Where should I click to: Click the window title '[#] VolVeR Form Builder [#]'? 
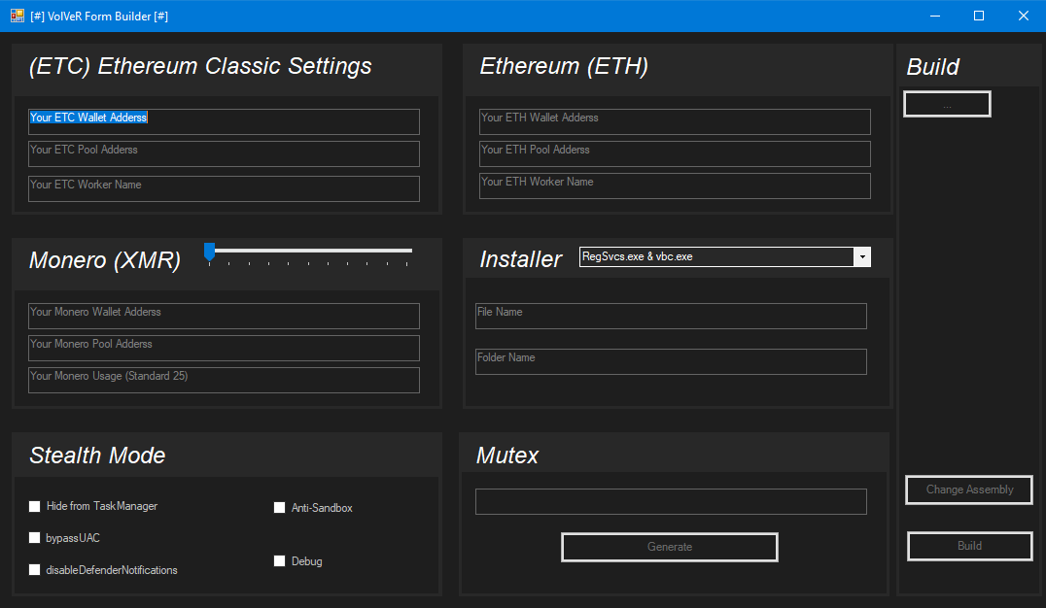pos(99,16)
